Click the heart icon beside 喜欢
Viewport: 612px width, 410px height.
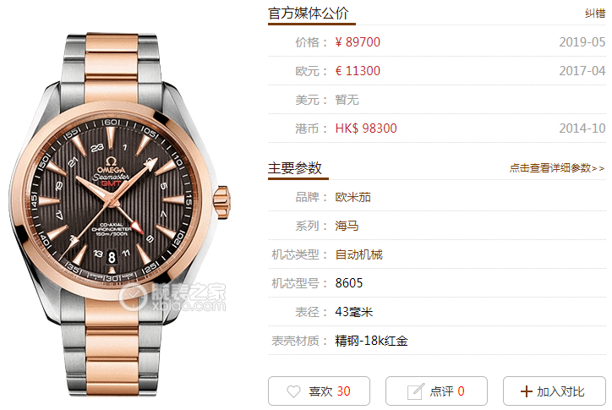293,391
